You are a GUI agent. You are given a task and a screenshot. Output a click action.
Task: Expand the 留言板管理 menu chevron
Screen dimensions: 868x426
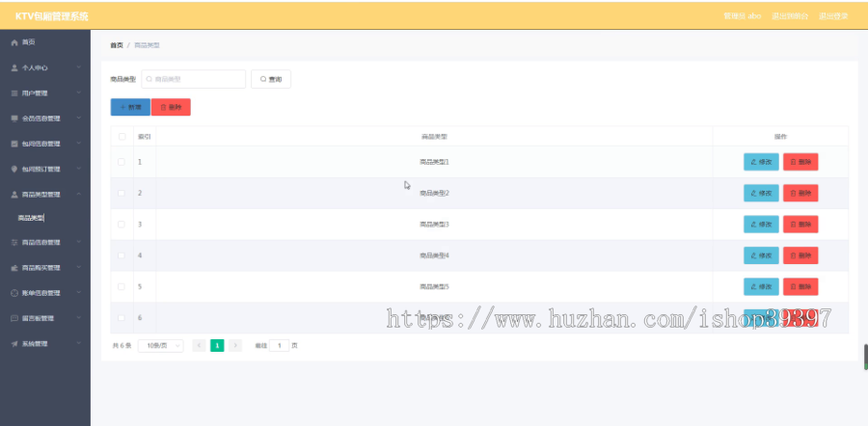pyautogui.click(x=79, y=318)
